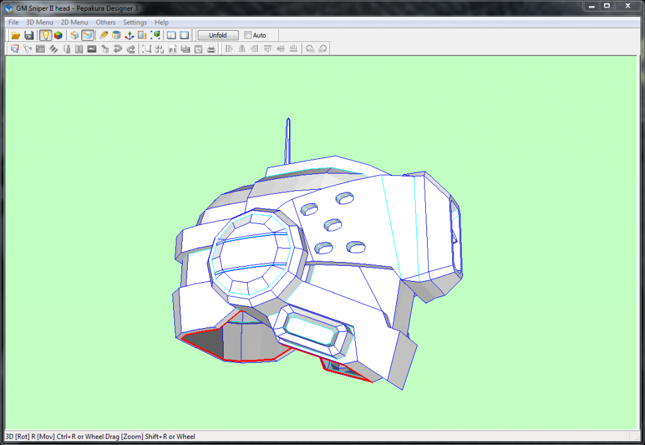Minimize the Pepakura Designer window

591,6
